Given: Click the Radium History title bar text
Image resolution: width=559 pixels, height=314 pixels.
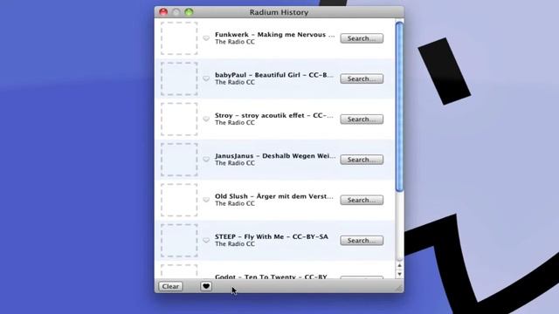Looking at the screenshot, I should point(279,12).
